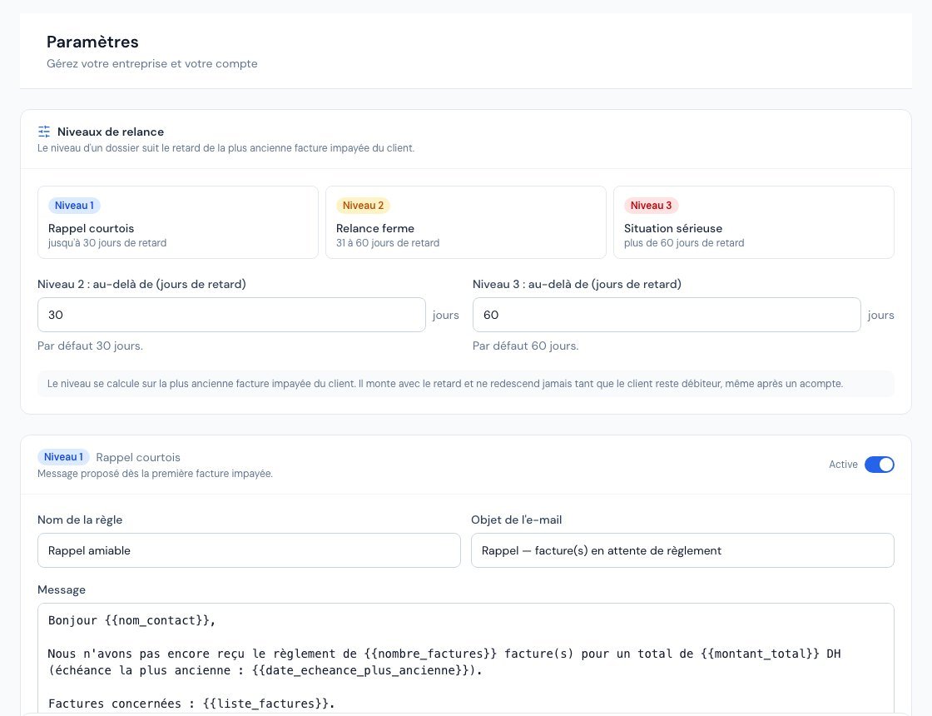Click the Paramètres page heading

pyautogui.click(x=92, y=42)
